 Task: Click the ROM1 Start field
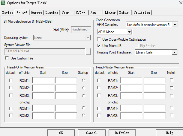point(43,80)
